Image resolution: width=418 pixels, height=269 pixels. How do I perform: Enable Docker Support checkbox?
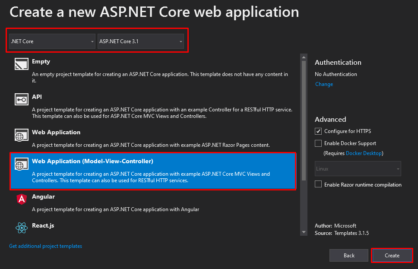(318, 143)
